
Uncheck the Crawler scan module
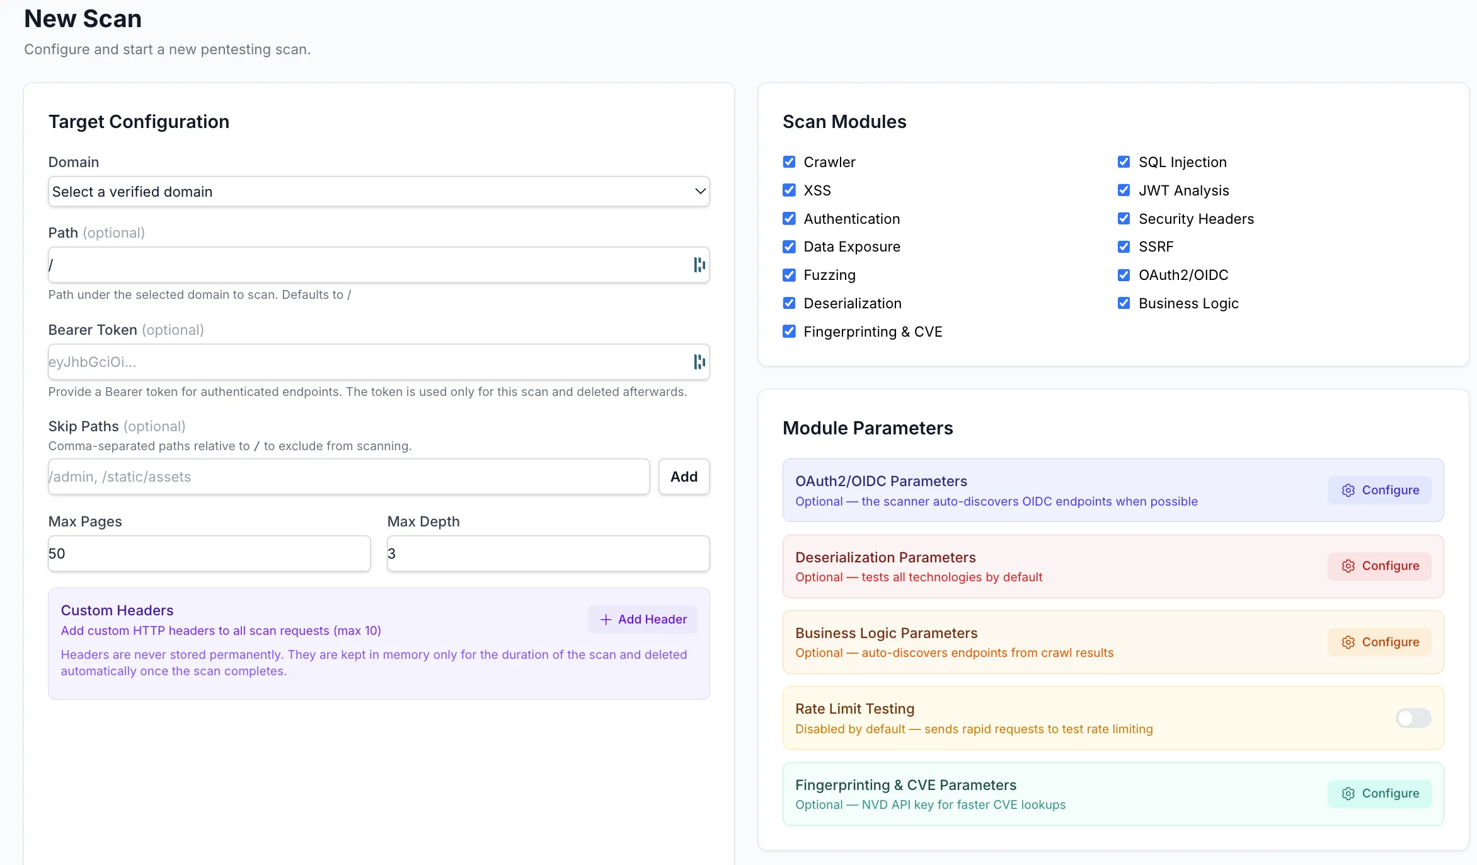pos(788,162)
